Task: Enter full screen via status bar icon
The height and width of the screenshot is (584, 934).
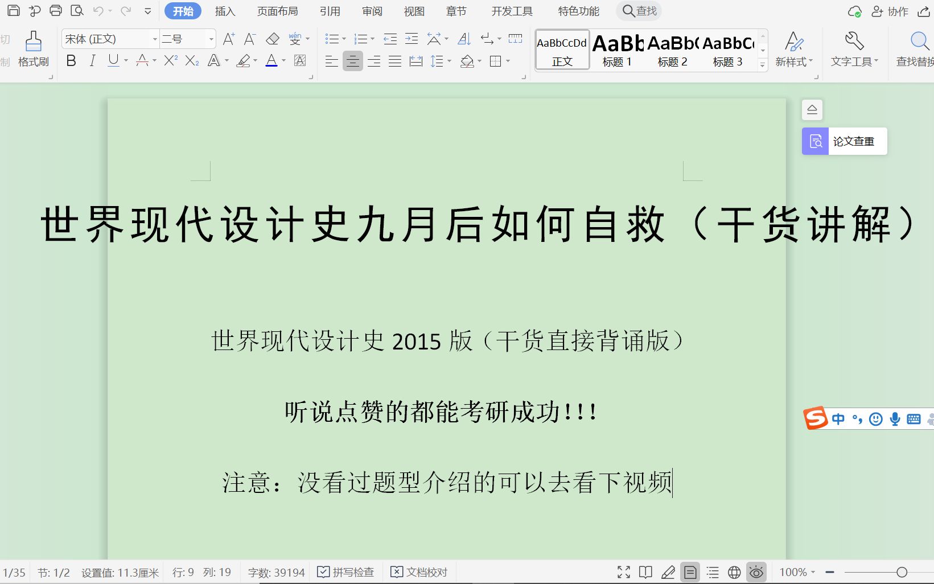Action: tap(623, 571)
